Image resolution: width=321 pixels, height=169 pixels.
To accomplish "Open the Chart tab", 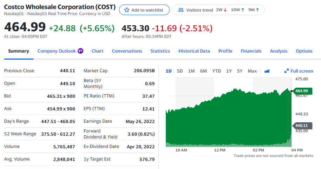I will (x=97, y=51).
